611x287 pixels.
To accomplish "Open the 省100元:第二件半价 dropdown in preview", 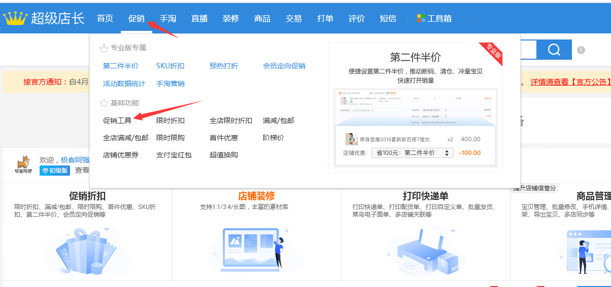I will click(412, 153).
